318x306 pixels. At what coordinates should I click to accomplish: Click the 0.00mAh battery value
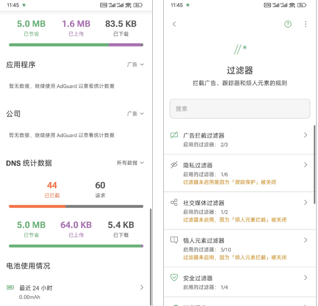tap(29, 297)
